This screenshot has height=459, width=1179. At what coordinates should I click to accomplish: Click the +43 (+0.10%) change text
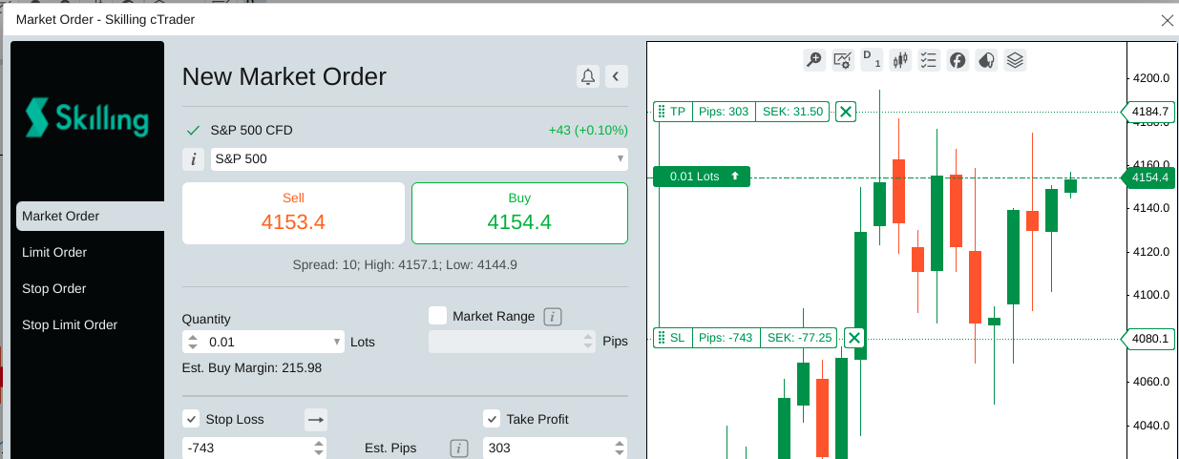click(x=588, y=131)
